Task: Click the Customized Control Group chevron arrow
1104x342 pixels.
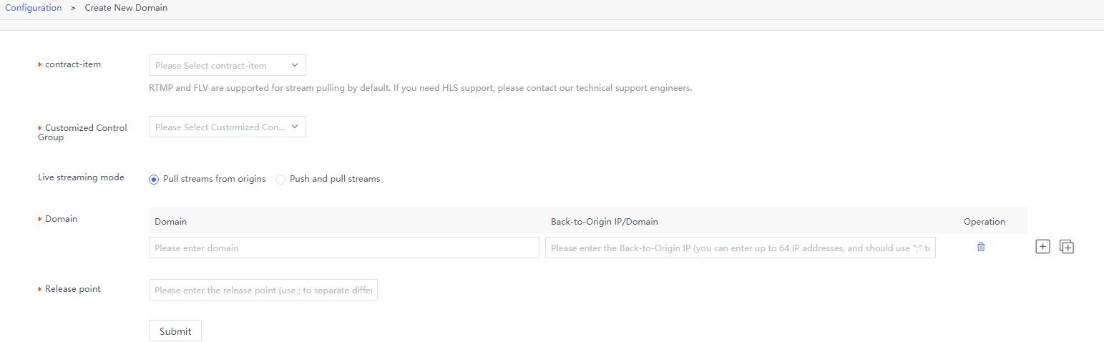Action: click(295, 127)
